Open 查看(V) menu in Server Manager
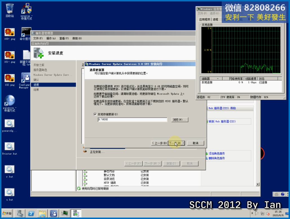 pyautogui.click(x=64, y=38)
